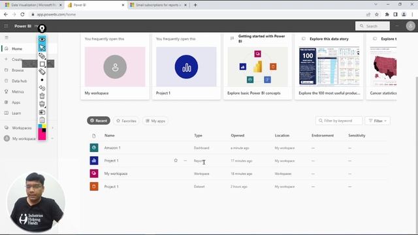Open the 100 most useful products card
The width and height of the screenshot is (418, 235).
coord(329,67)
